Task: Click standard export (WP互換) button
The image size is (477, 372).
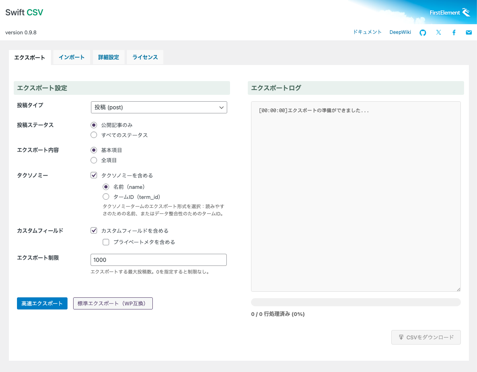Action: 113,303
